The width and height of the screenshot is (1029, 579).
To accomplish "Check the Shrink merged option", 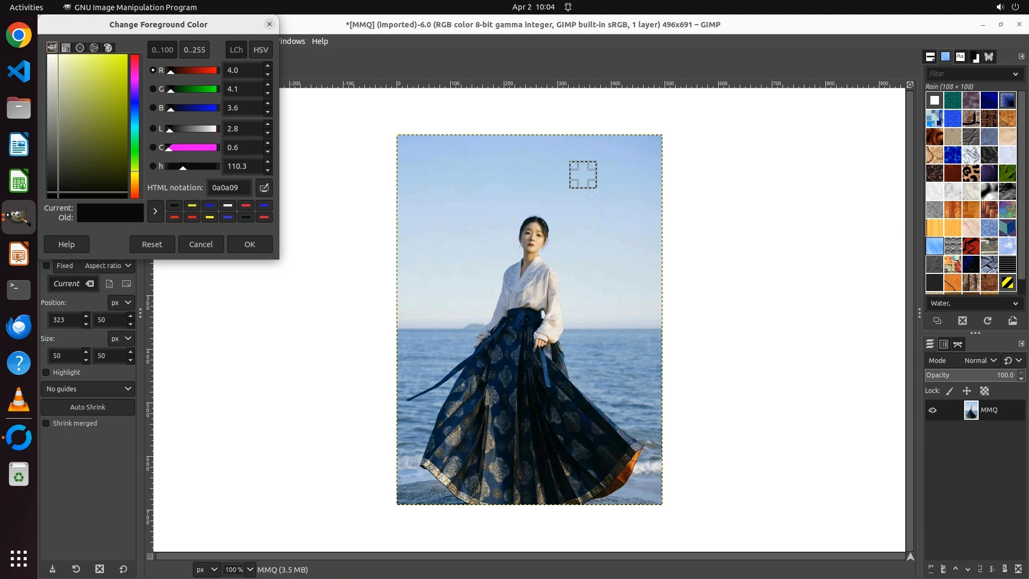I will tap(46, 424).
